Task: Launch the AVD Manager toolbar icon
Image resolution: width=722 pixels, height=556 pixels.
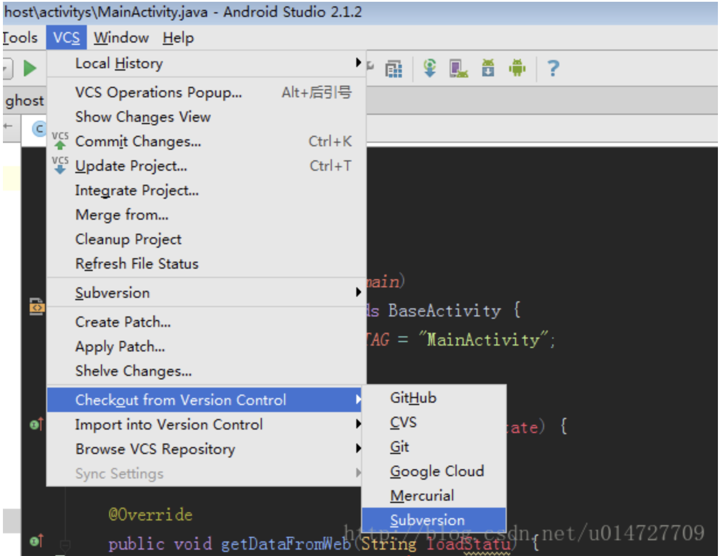Action: (459, 68)
